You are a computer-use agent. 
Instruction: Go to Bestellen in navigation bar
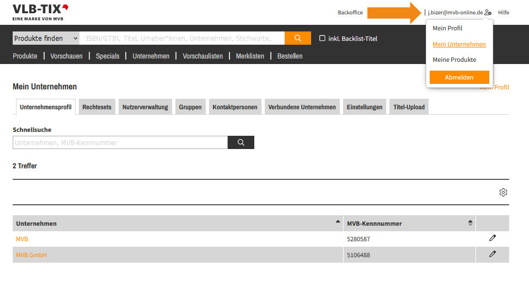[290, 56]
